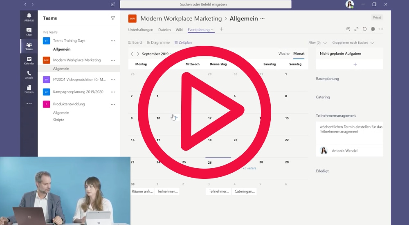Open the September 2019 month picker

tap(157, 54)
